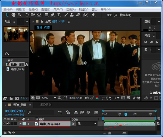Select the Roto Brush tool
163x137 pixels.
pyautogui.click(x=85, y=15)
